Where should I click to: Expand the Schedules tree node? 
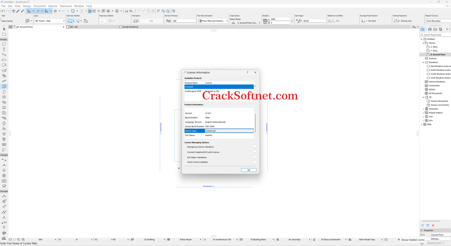coord(423,109)
